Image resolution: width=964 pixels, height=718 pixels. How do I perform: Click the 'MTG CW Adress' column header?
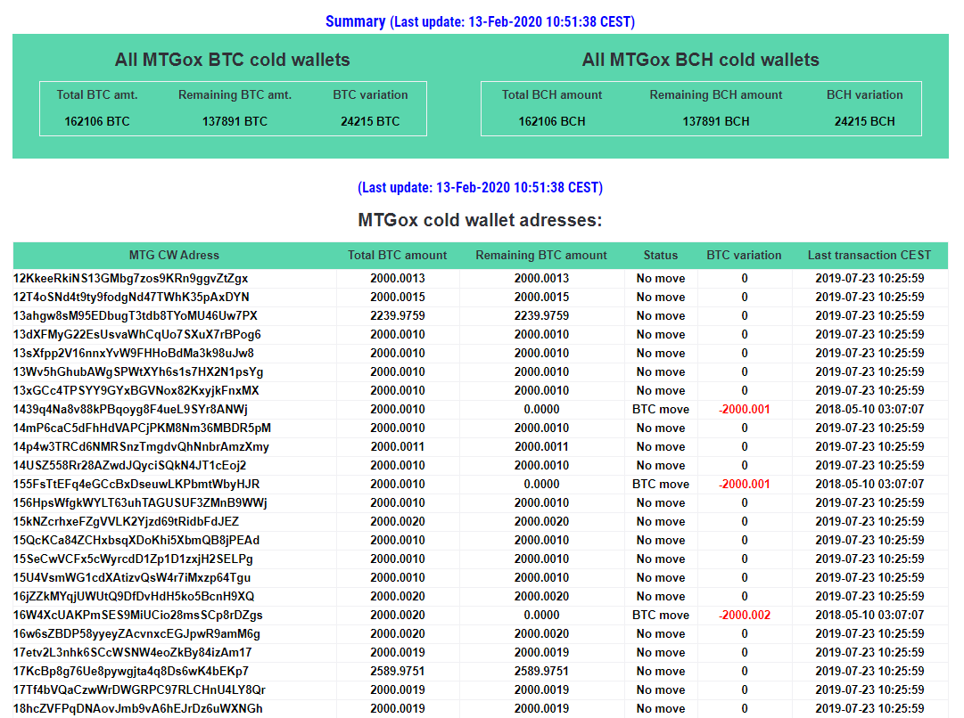(174, 255)
